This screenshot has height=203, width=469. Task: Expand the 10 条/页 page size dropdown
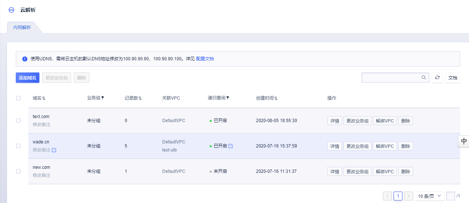pyautogui.click(x=430, y=196)
